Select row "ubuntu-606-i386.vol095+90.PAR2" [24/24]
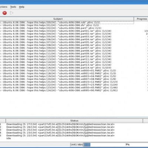This screenshot has width=148, height=148. point(74,91)
